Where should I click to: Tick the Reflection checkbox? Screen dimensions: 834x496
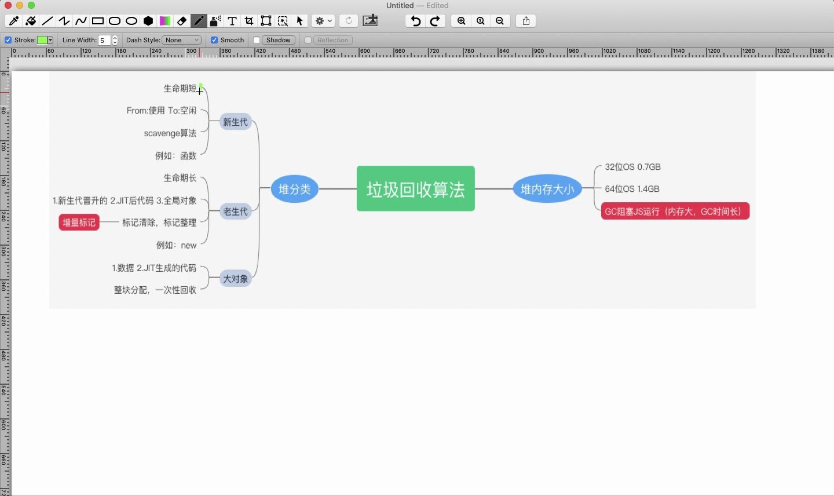click(308, 40)
